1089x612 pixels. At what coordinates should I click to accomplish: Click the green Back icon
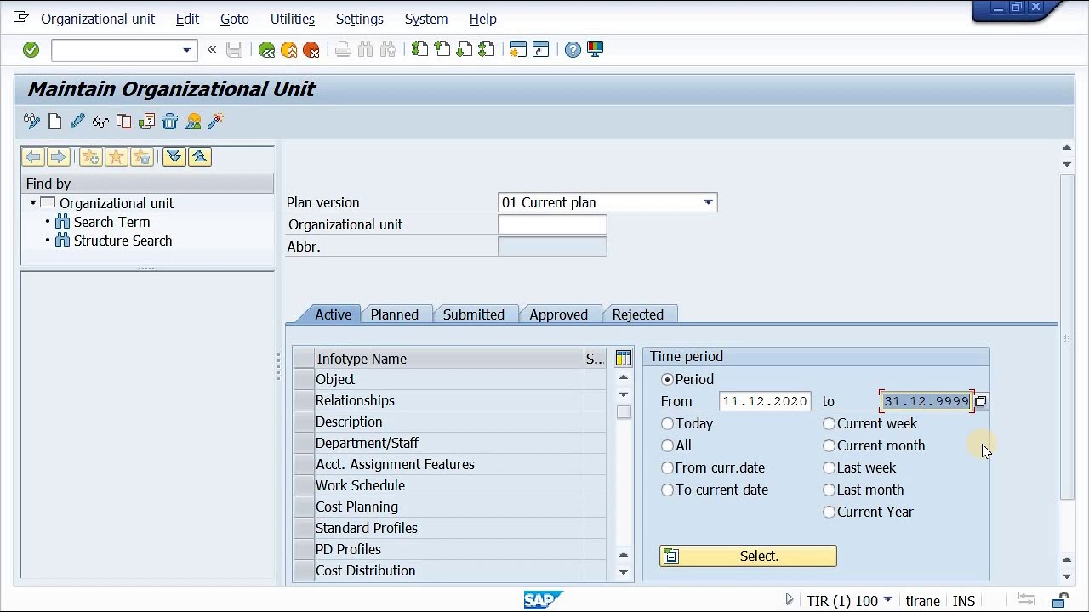click(267, 50)
